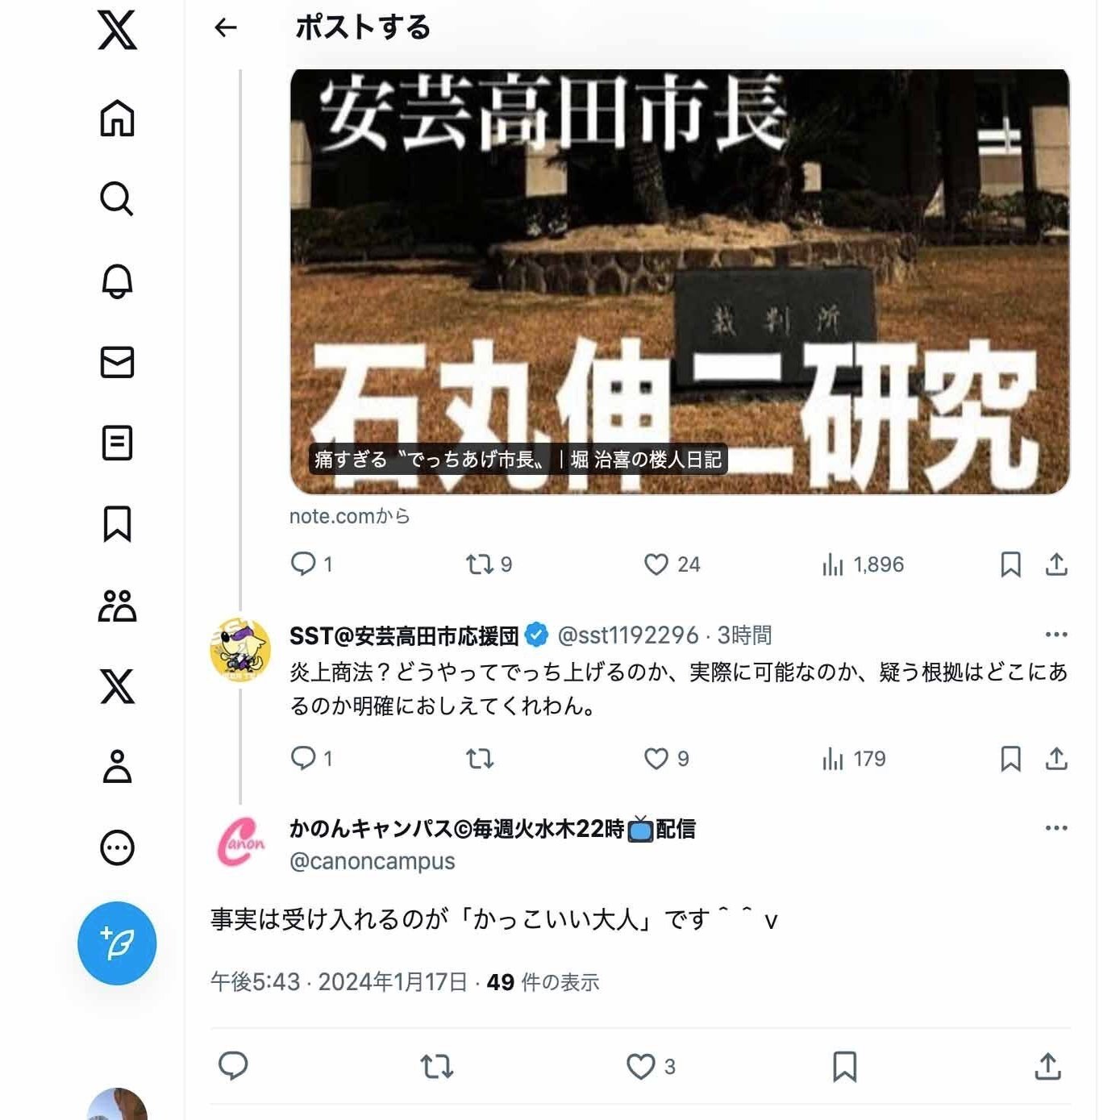Open Notifications bell icon

117,281
